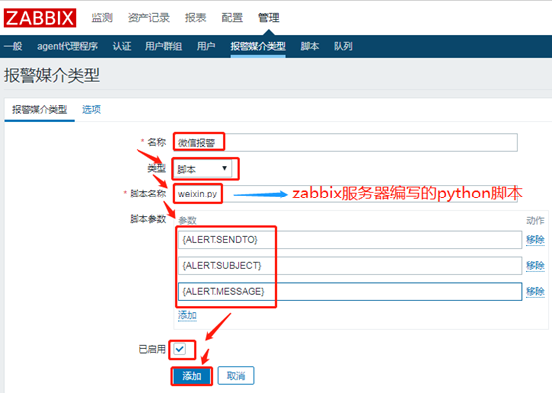Switch to the 选项 tab
Image resolution: width=552 pixels, height=393 pixels.
point(92,110)
